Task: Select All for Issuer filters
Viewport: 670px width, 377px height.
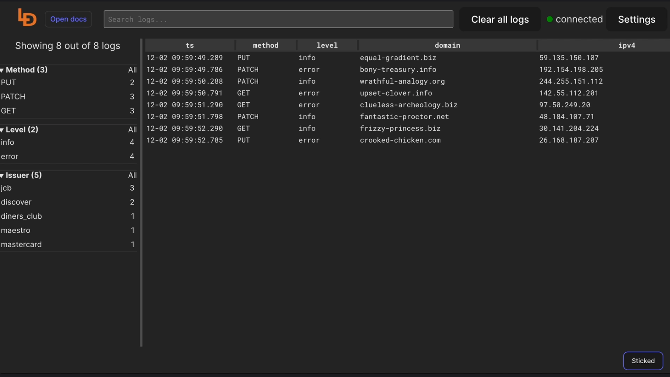Action: 132,175
